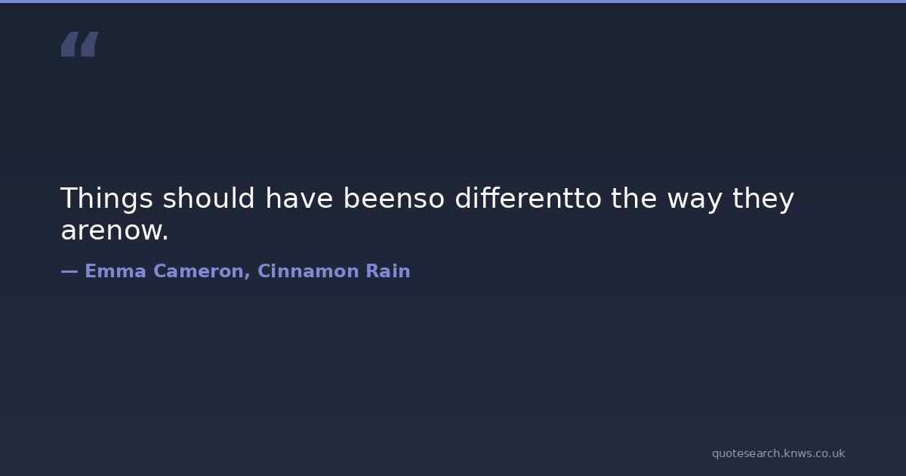Click the word "way" in the quote
The height and width of the screenshot is (476, 906).
695,199
